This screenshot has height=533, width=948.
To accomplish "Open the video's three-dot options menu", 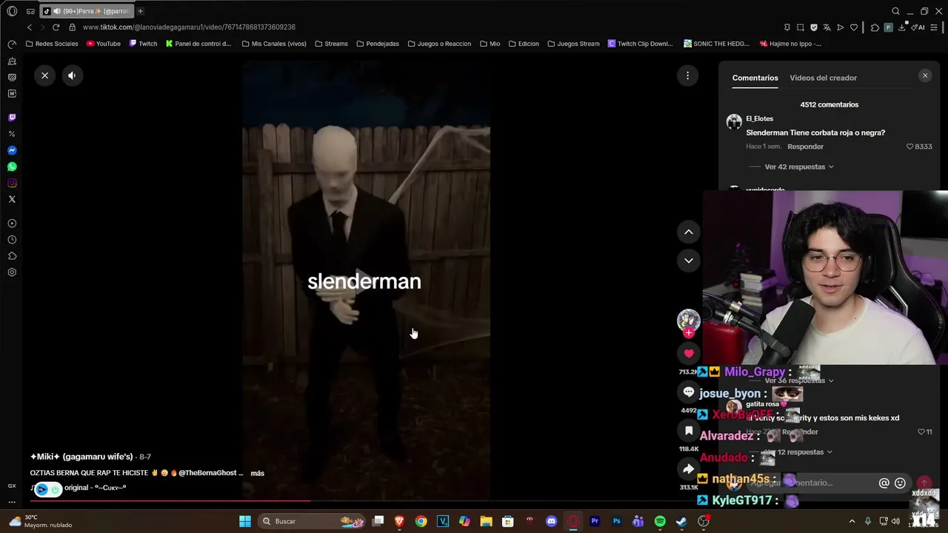I will click(x=687, y=76).
